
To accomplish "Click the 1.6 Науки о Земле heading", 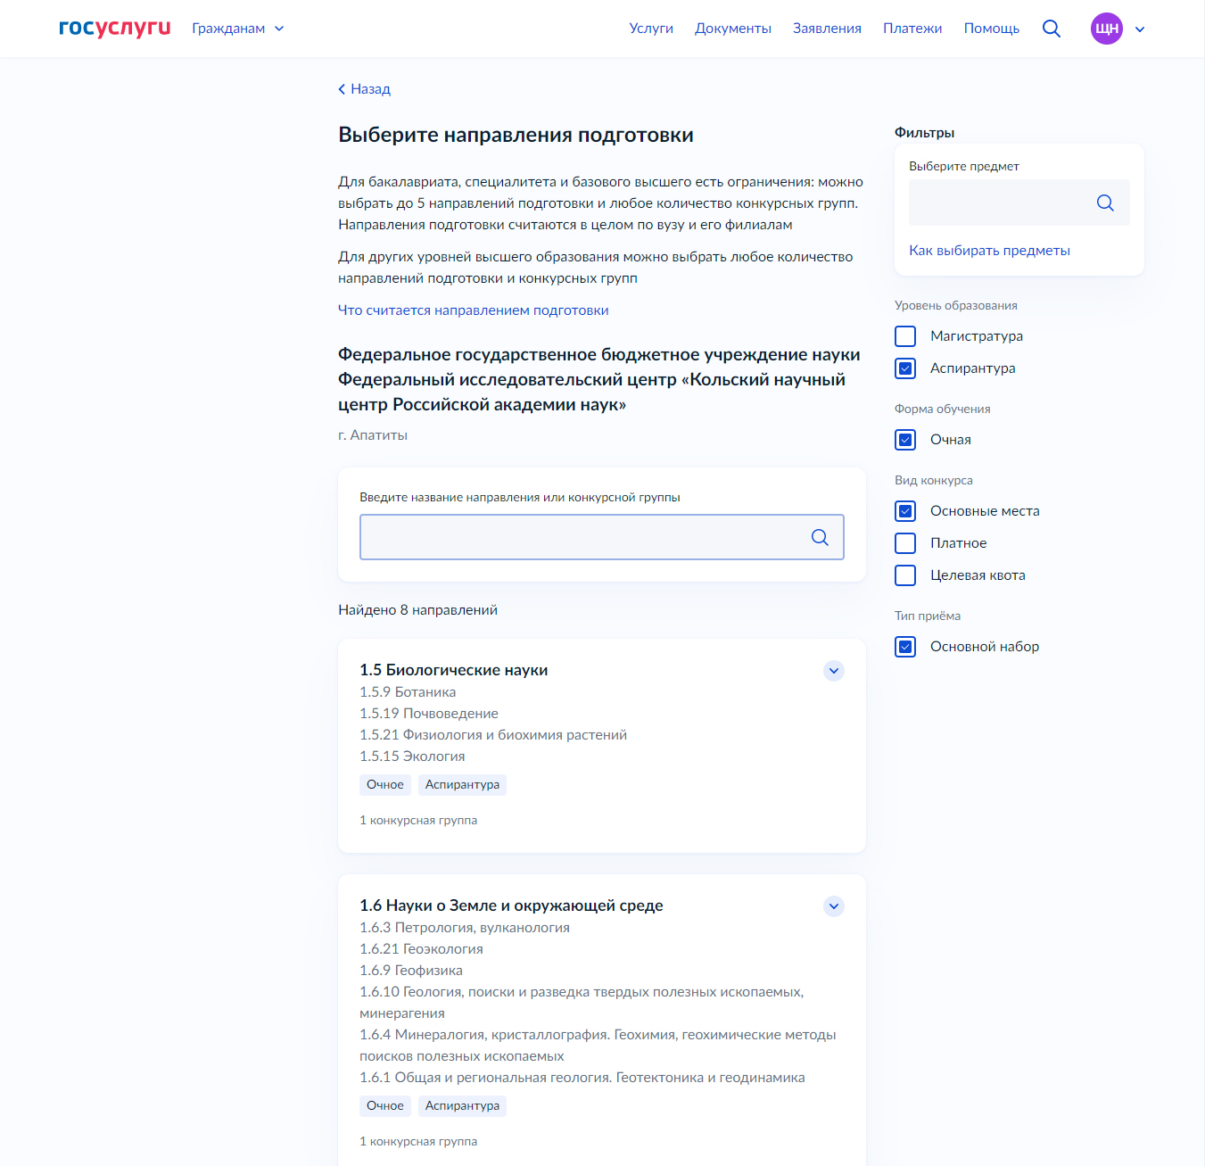I will pyautogui.click(x=511, y=906).
